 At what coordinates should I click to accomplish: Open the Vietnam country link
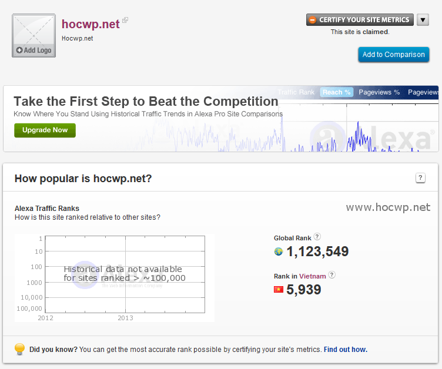point(312,276)
